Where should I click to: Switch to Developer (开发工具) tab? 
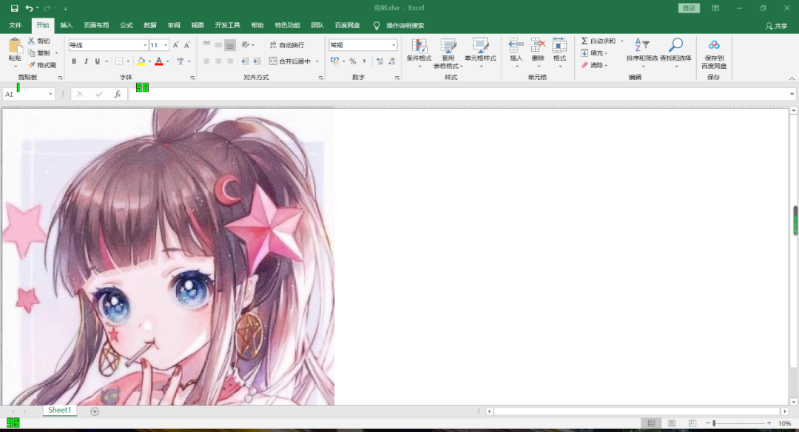tap(227, 25)
